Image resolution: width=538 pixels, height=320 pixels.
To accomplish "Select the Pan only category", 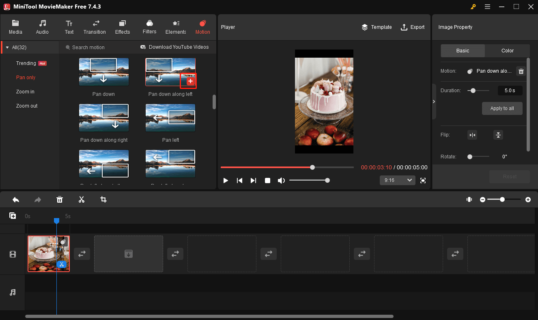I will pos(26,78).
